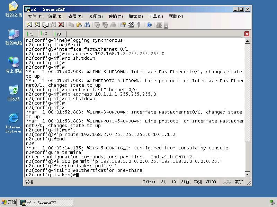
Task: Open the 传输(T) menu
Action: pyautogui.click(x=116, y=17)
